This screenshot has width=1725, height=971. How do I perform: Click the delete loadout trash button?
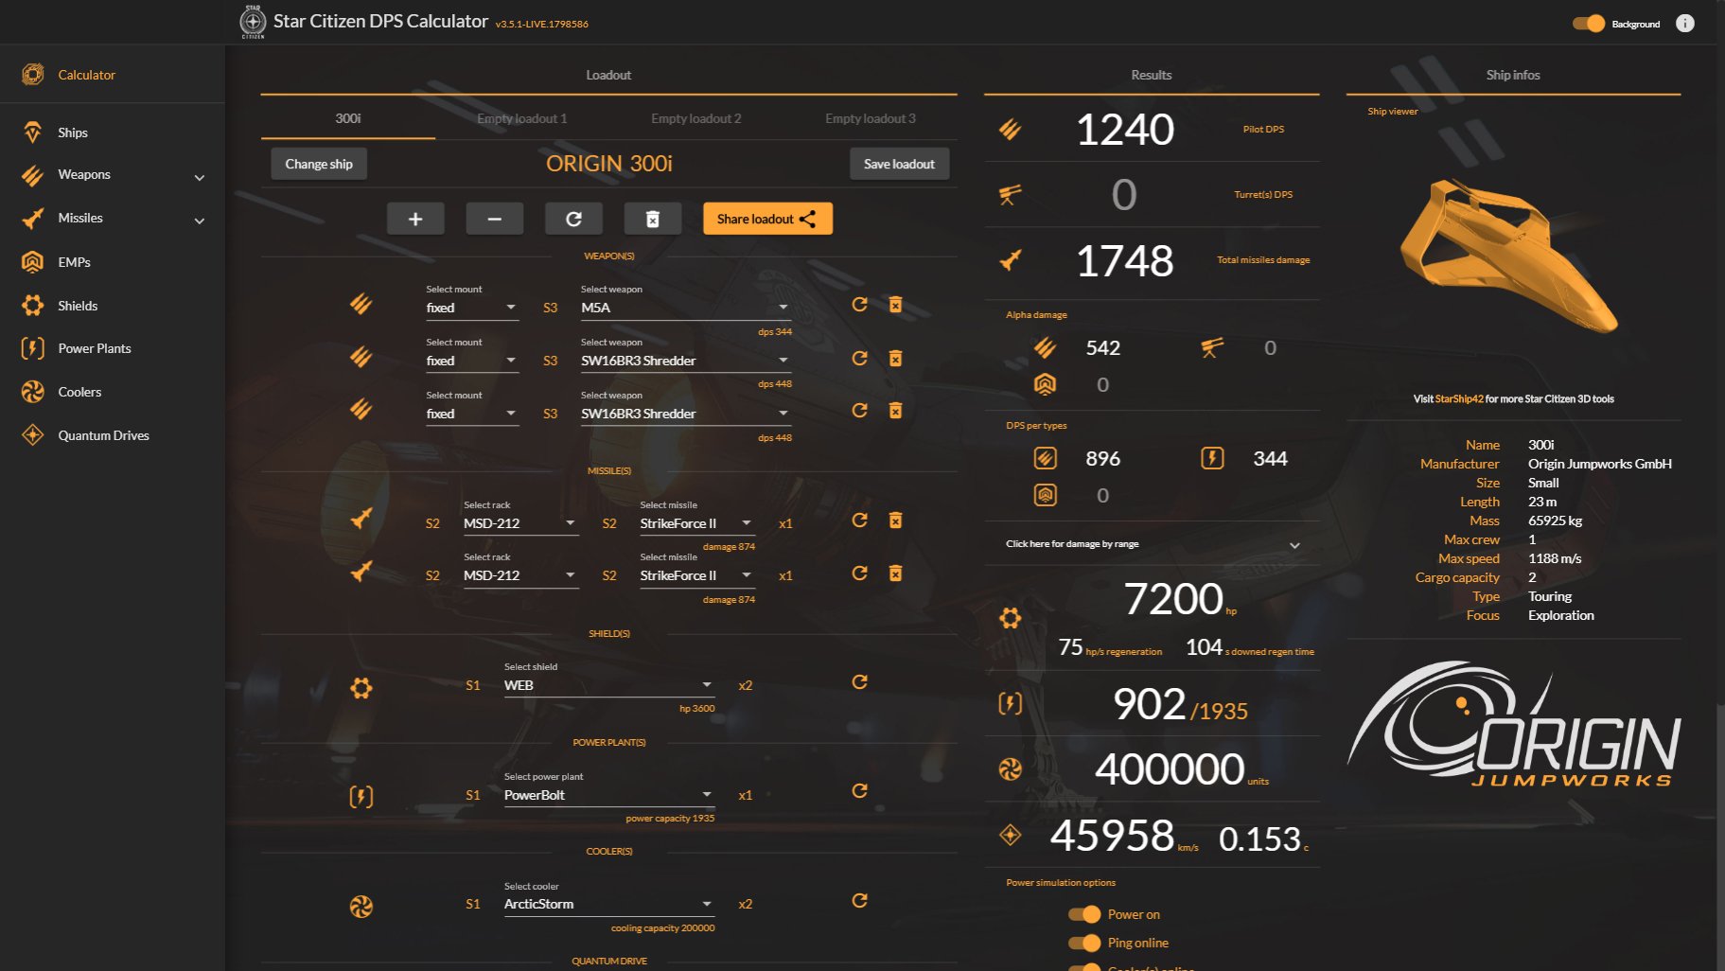click(x=653, y=219)
